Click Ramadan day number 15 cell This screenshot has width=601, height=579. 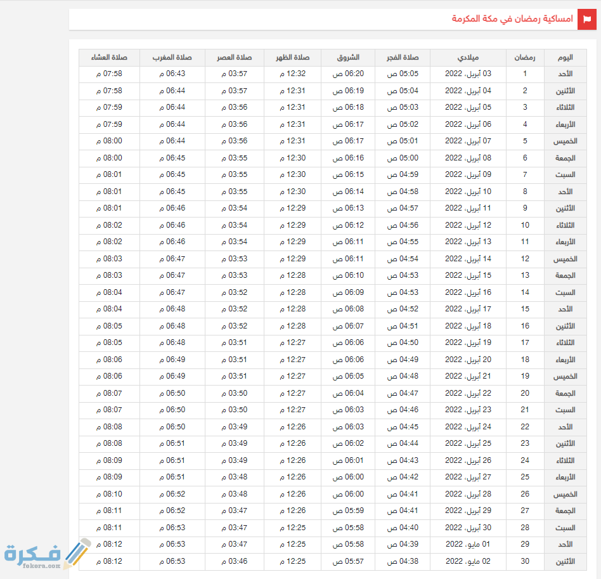525,309
